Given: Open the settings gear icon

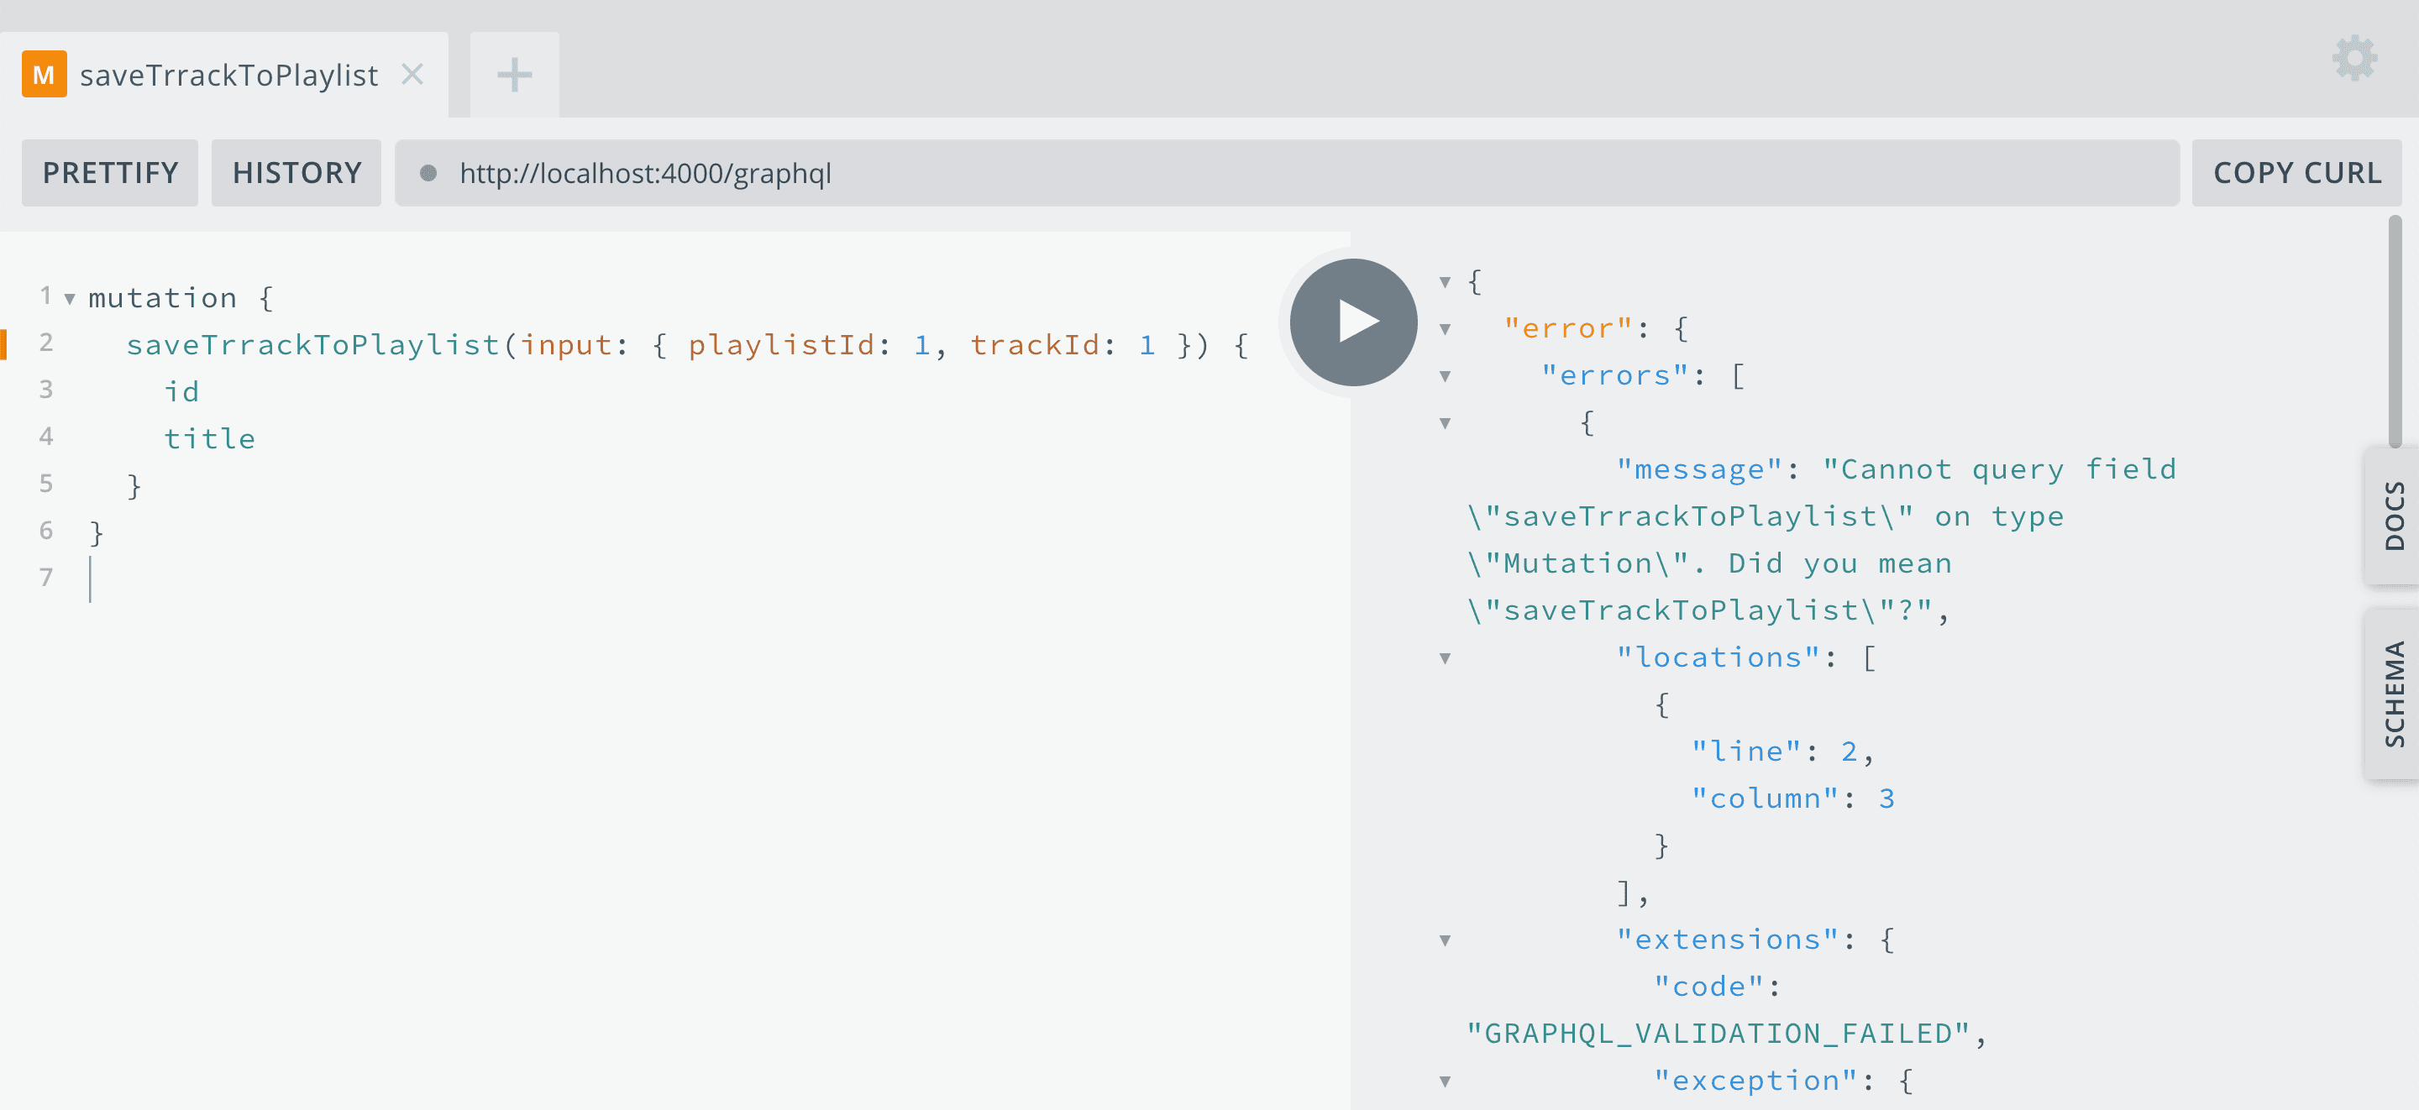Looking at the screenshot, I should (x=2354, y=58).
